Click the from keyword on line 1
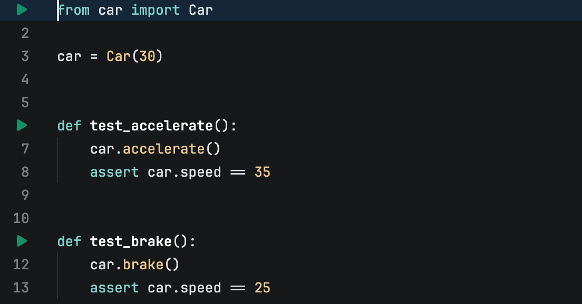The width and height of the screenshot is (582, 304). pyautogui.click(x=74, y=9)
